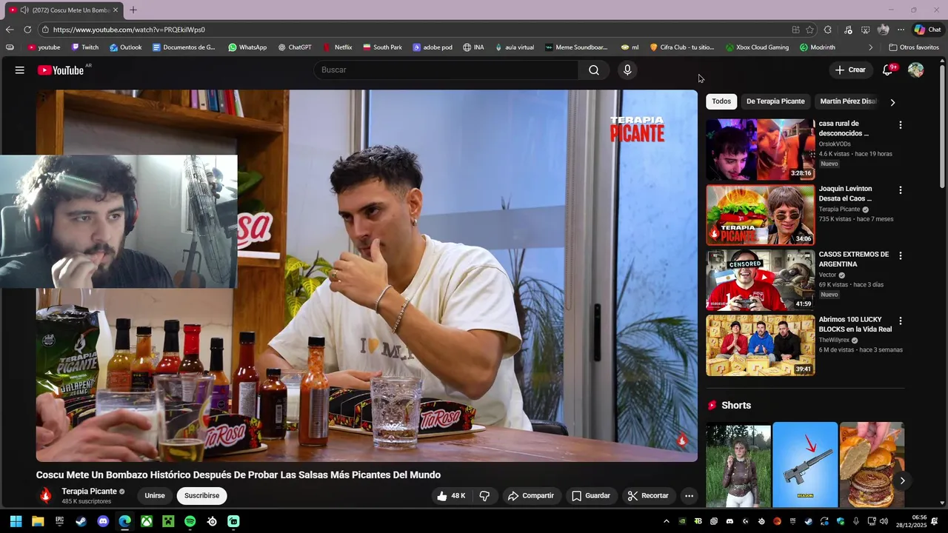Open the YouTube notifications bell
The height and width of the screenshot is (533, 948).
tap(887, 70)
